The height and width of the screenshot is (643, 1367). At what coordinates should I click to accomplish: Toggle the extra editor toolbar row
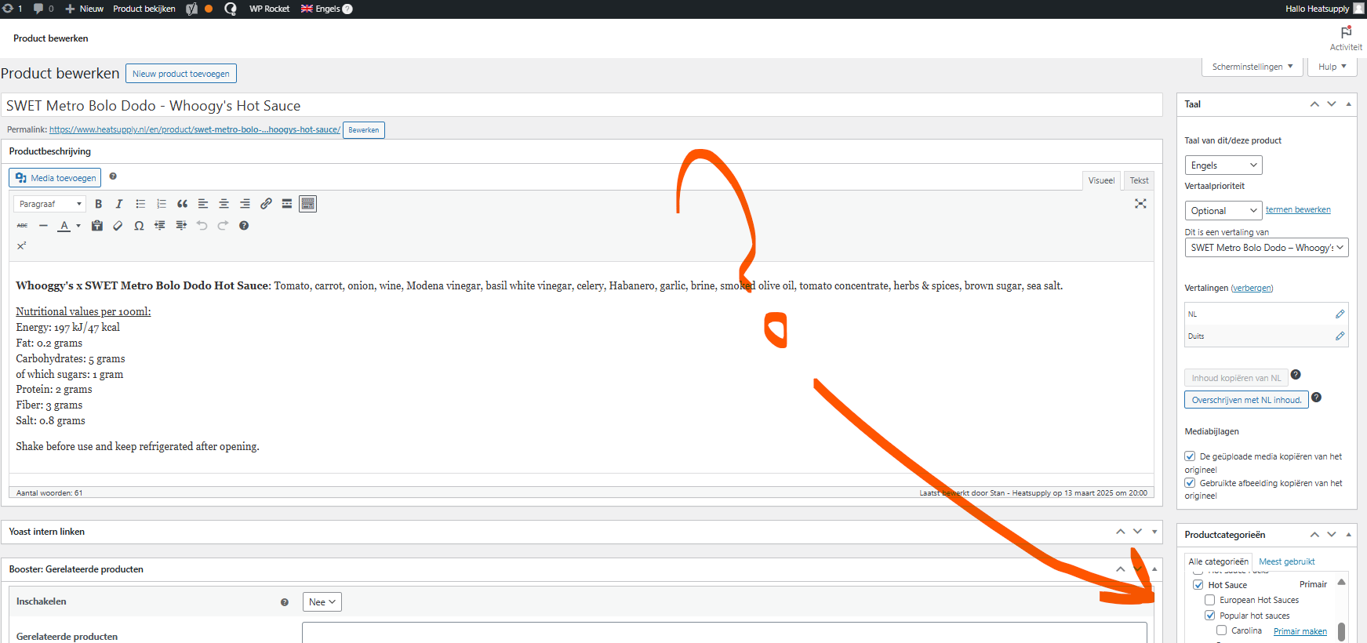coord(308,204)
